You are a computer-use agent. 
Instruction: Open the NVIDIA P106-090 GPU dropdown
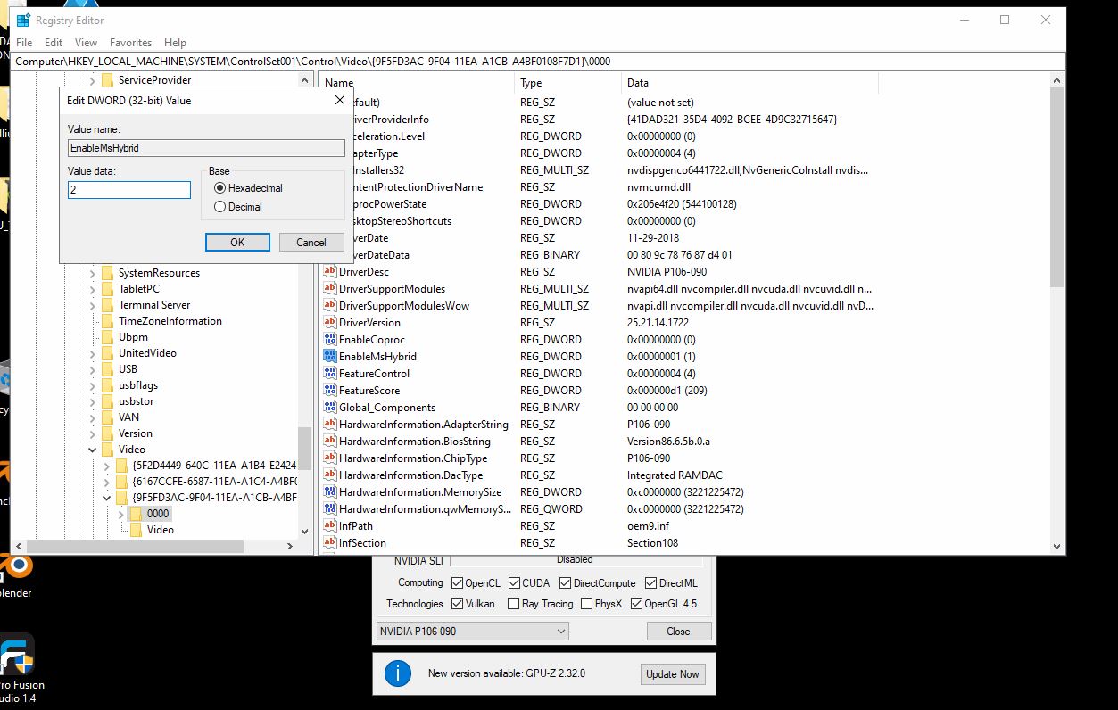click(x=472, y=632)
